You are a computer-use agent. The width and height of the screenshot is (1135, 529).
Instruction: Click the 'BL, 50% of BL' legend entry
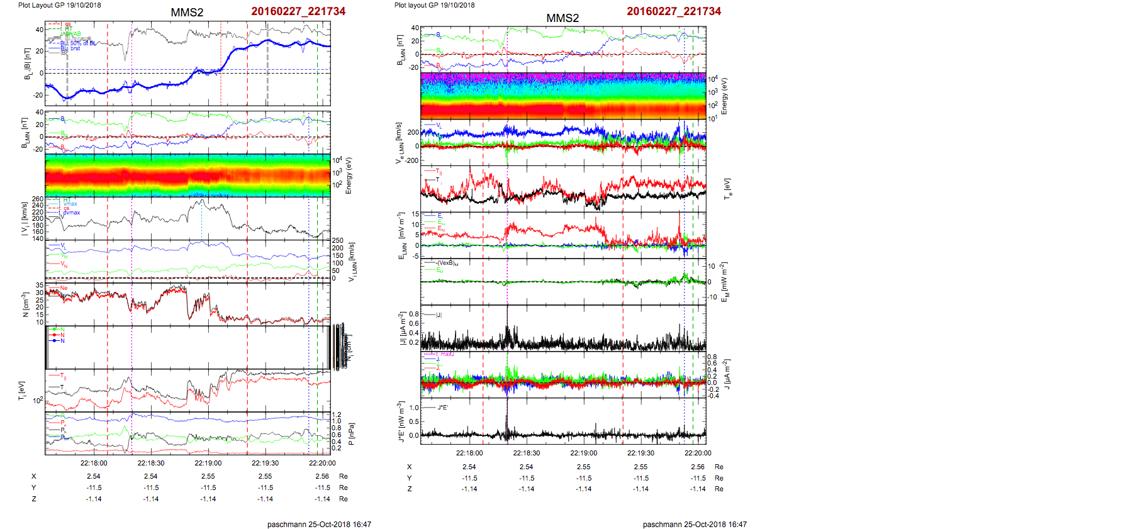(x=82, y=43)
